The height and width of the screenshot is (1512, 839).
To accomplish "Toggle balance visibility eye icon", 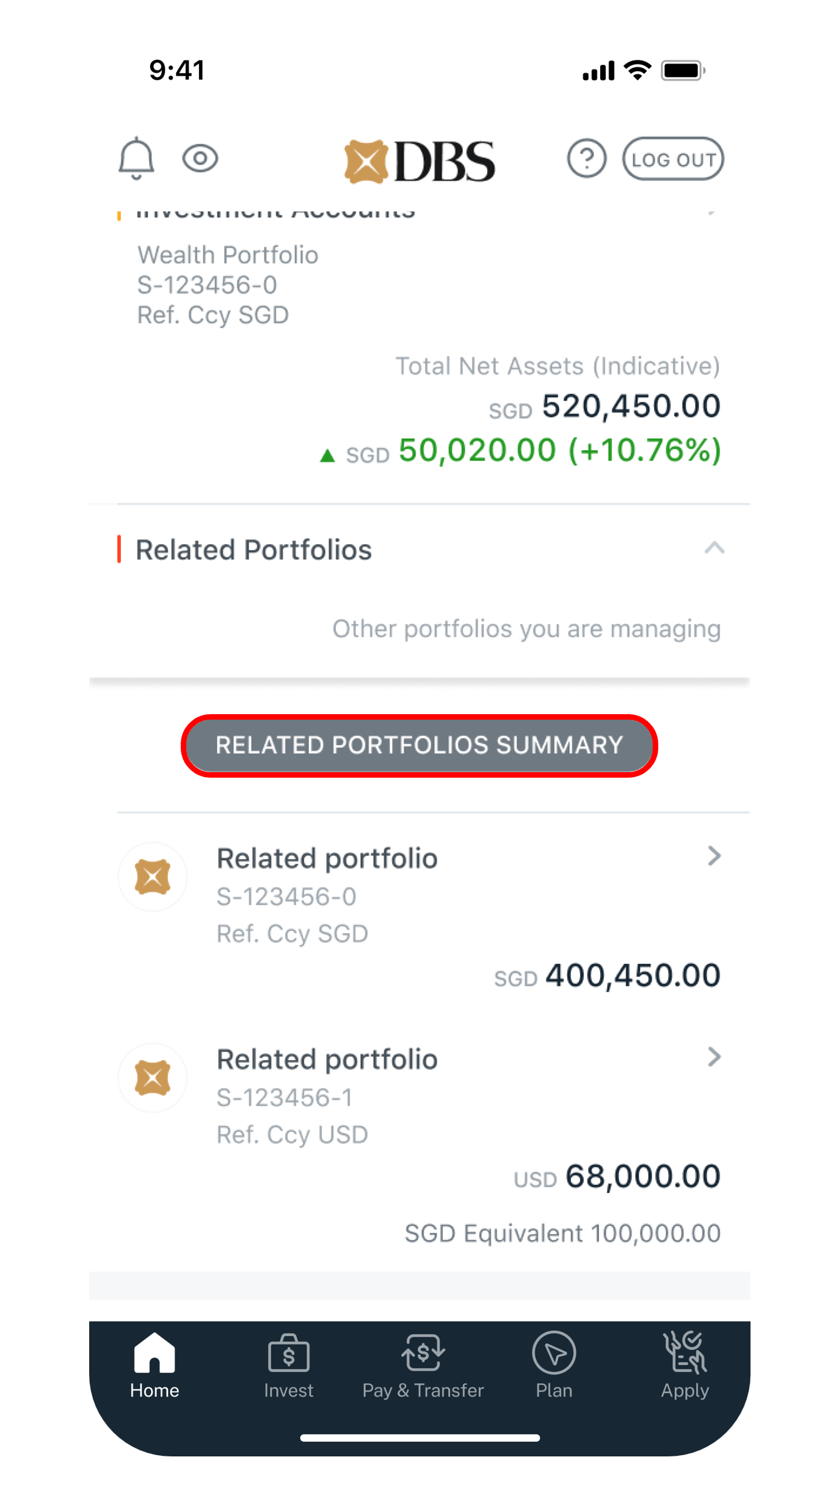I will [x=200, y=159].
